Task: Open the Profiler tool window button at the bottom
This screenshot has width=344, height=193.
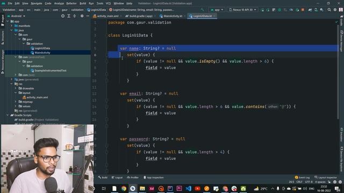Action: 133,177
